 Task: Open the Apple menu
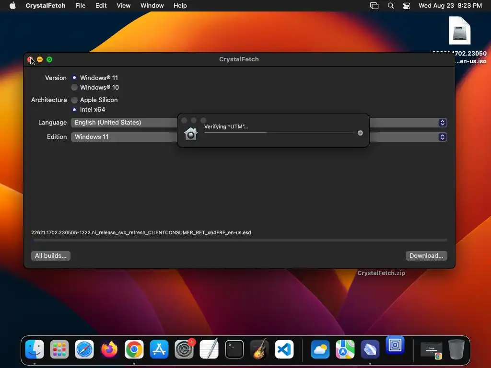pos(12,6)
